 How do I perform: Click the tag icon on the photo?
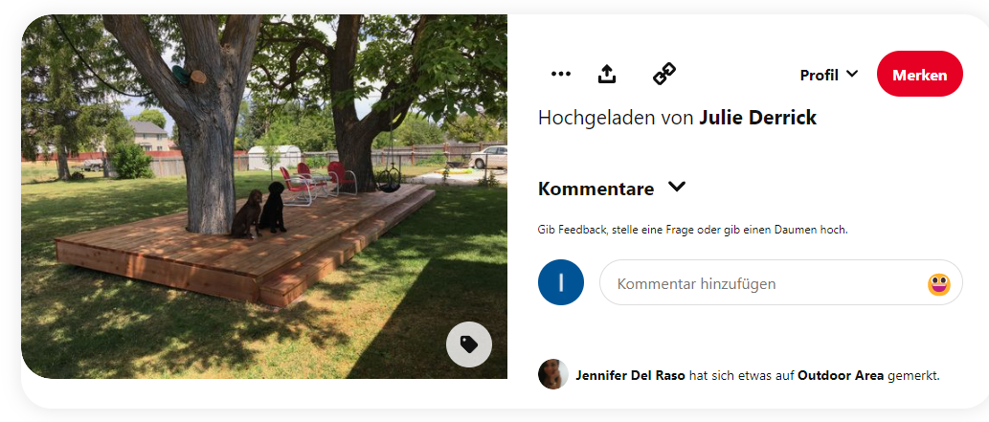pos(468,344)
